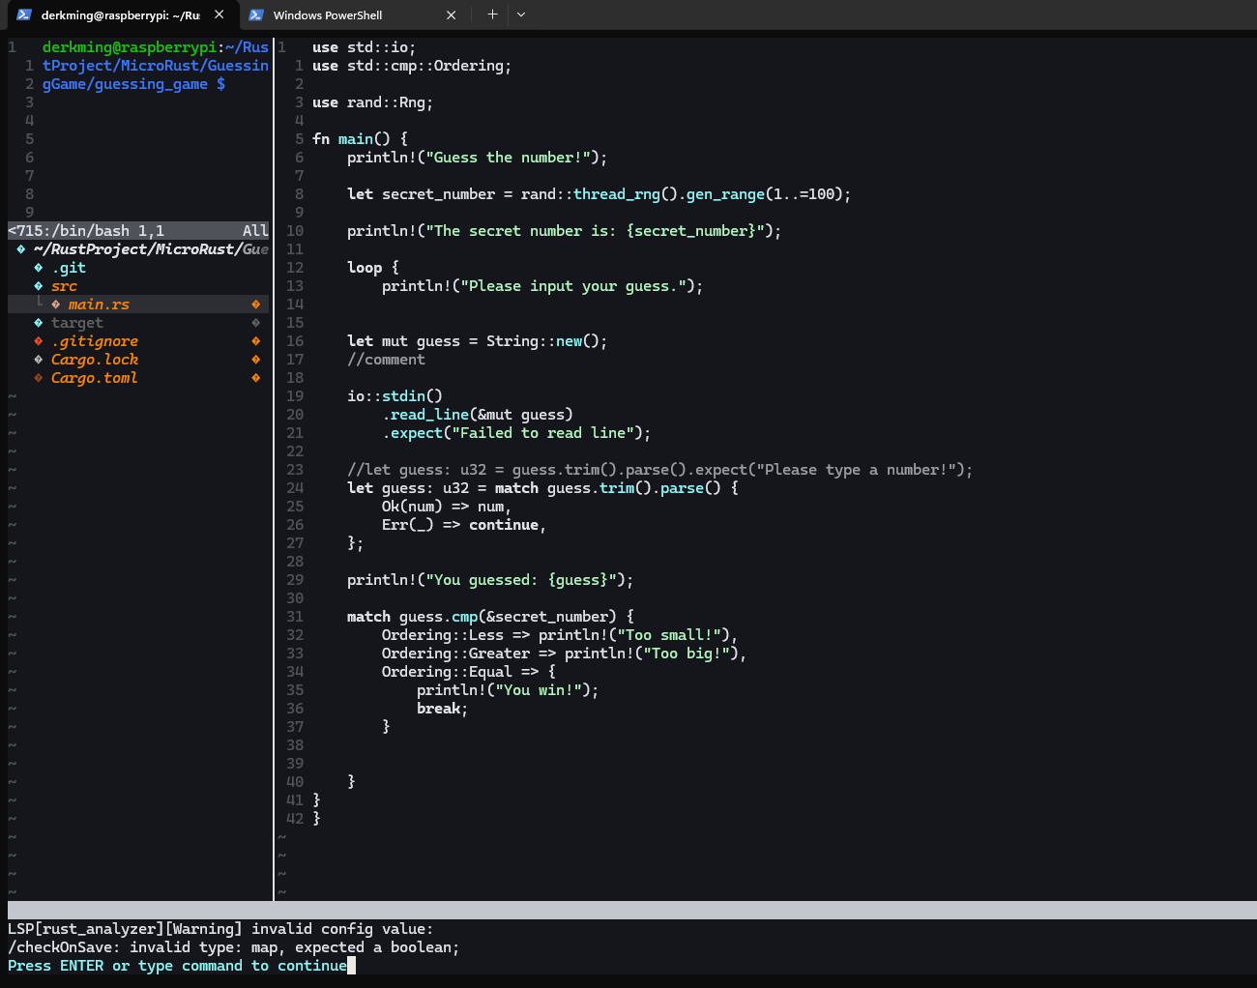Click 'Press ENTER or type command' prompt
This screenshot has width=1257, height=988.
coord(177,966)
